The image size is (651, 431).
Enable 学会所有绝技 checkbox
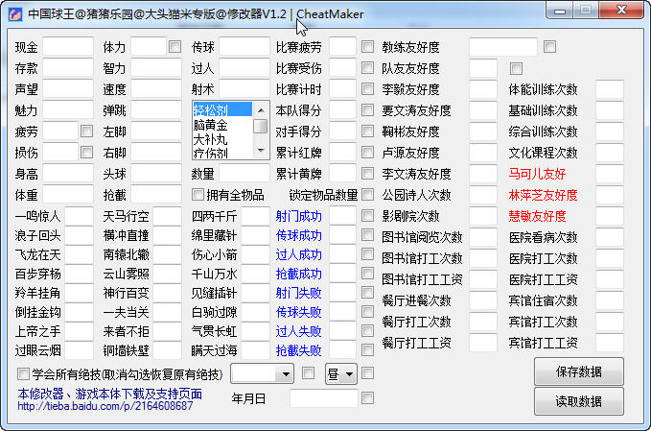pos(23,374)
